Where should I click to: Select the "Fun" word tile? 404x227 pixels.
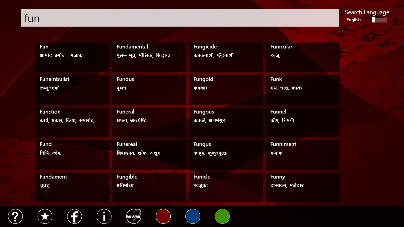coord(72,57)
